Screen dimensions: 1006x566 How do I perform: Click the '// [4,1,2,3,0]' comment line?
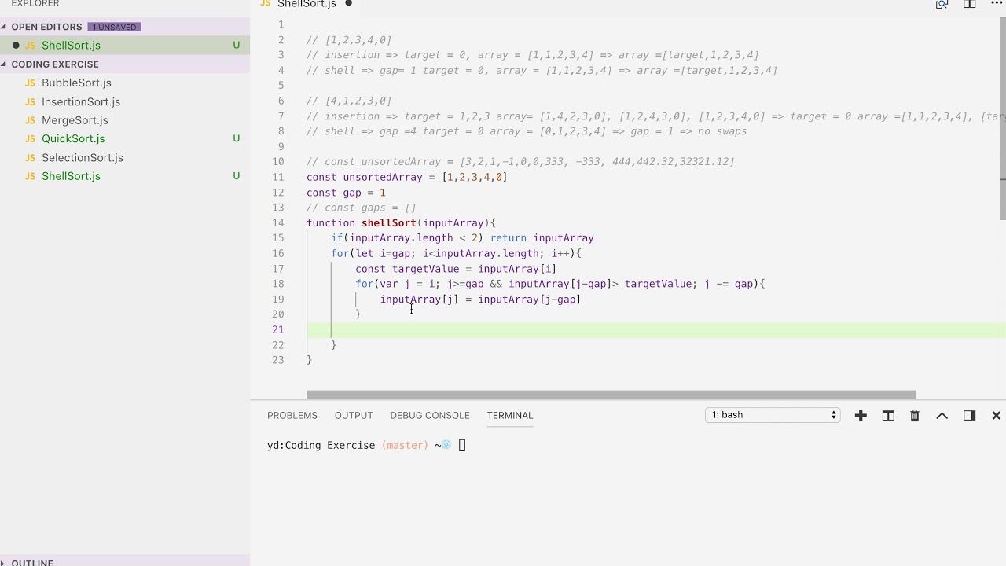[x=348, y=101]
